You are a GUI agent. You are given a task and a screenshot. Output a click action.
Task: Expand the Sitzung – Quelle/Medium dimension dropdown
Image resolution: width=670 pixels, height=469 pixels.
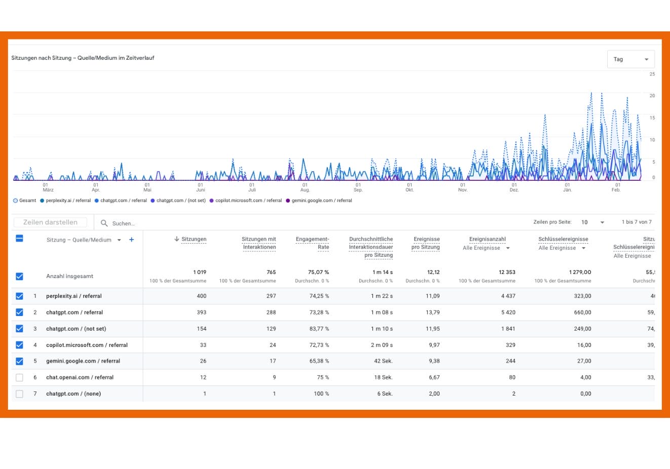[119, 240]
